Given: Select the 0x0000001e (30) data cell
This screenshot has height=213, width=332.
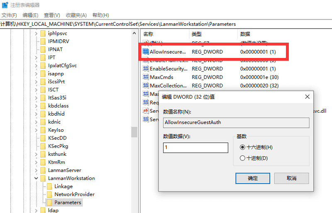Looking at the screenshot, I should click(x=259, y=77).
